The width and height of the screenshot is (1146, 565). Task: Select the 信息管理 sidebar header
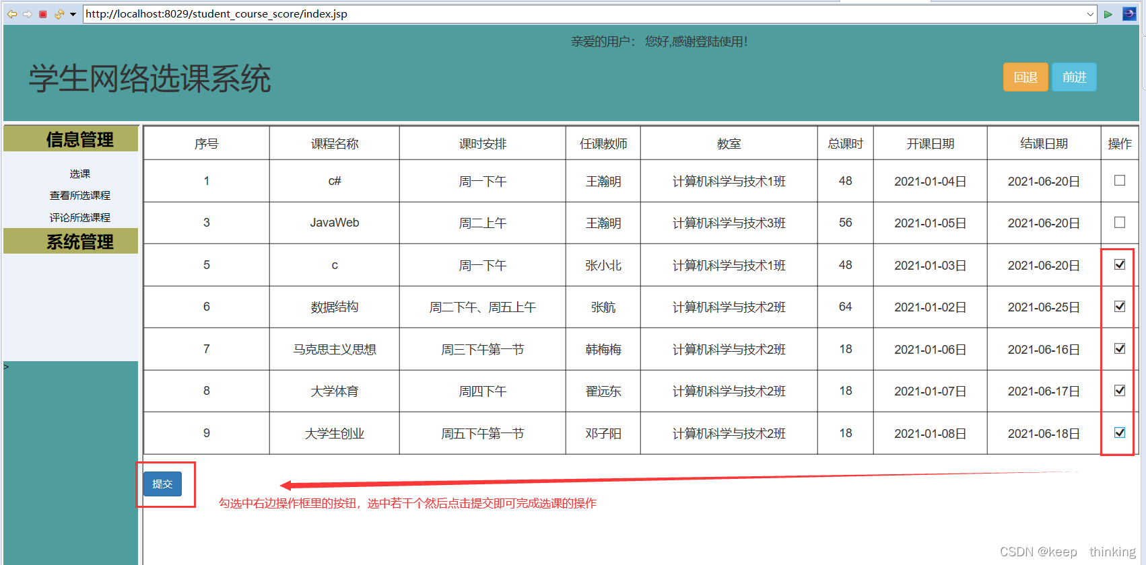click(71, 139)
